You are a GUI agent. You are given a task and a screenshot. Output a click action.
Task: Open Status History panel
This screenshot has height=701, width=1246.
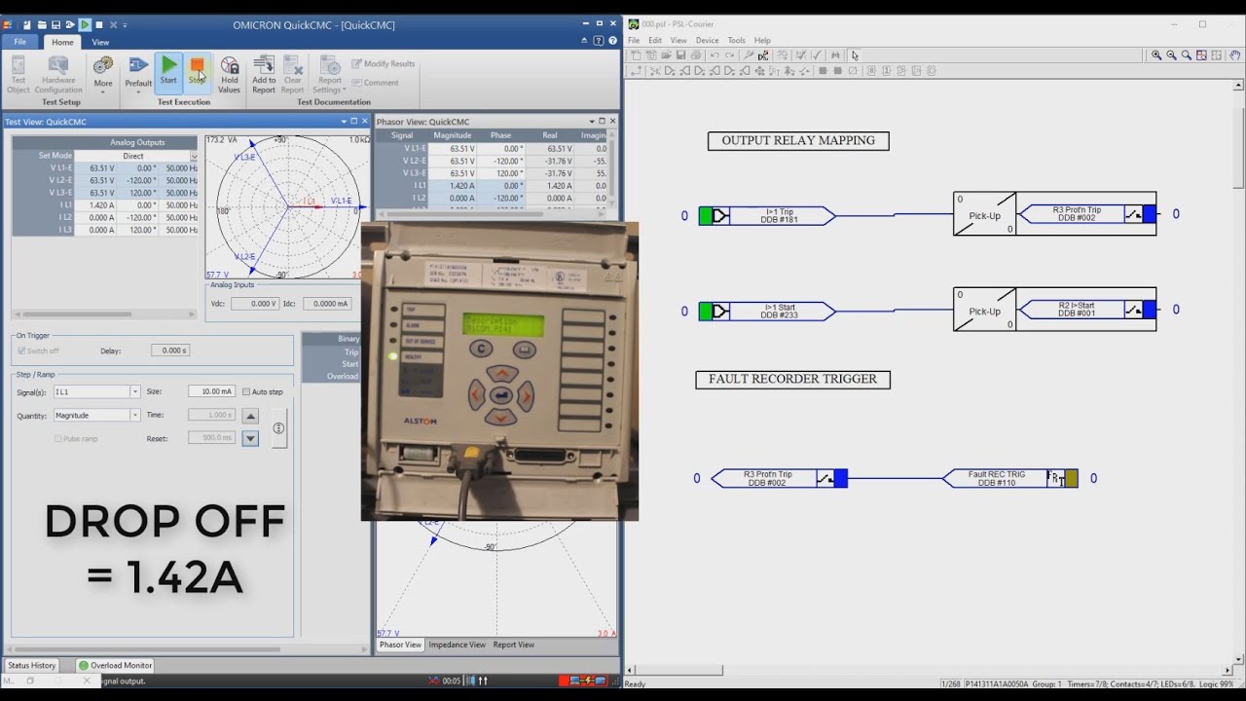pos(32,665)
